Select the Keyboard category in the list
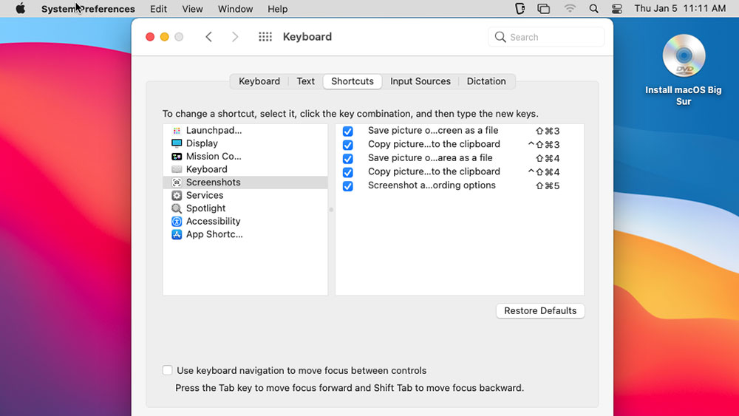The width and height of the screenshot is (739, 416). point(245,169)
